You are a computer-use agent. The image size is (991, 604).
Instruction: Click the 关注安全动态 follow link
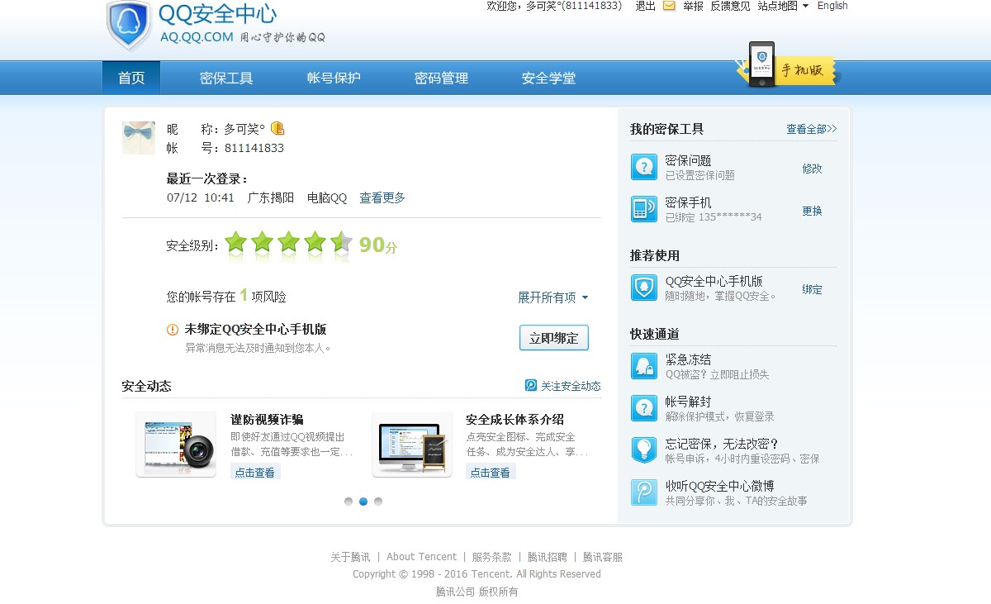pos(571,386)
